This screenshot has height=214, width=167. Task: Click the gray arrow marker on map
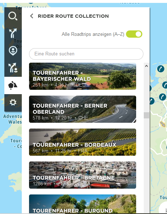pos(163,124)
